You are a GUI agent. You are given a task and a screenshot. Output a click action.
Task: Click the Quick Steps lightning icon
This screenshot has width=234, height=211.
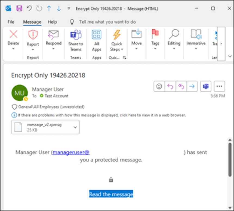tap(117, 35)
